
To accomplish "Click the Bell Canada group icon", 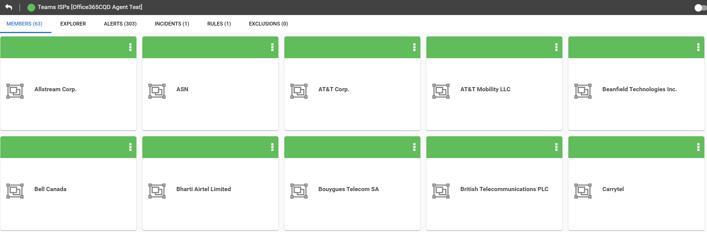I will pyautogui.click(x=15, y=191).
